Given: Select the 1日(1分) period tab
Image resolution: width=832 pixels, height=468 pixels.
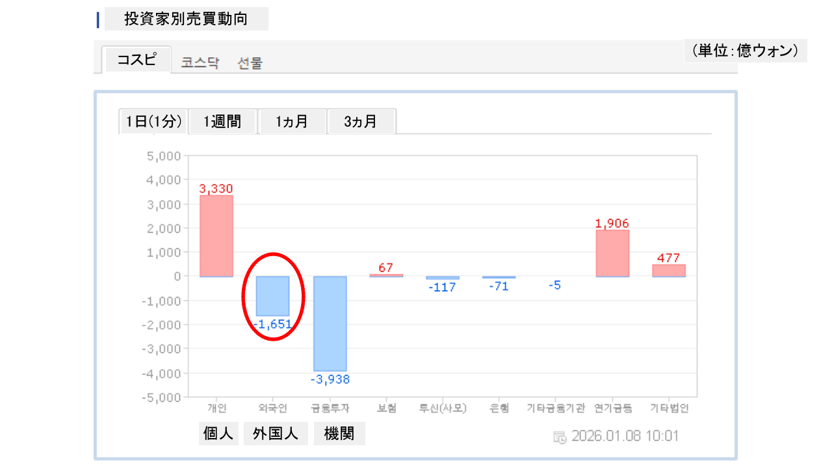Looking at the screenshot, I should tap(153, 122).
